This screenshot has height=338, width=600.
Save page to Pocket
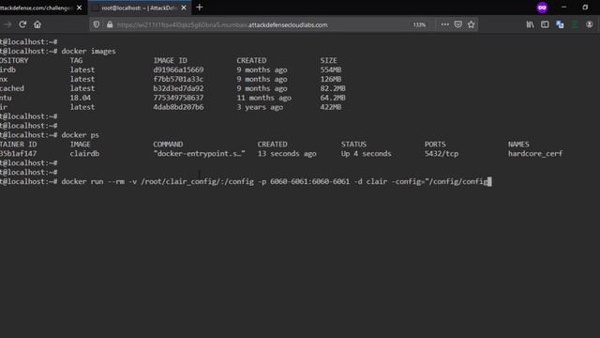[x=458, y=24]
